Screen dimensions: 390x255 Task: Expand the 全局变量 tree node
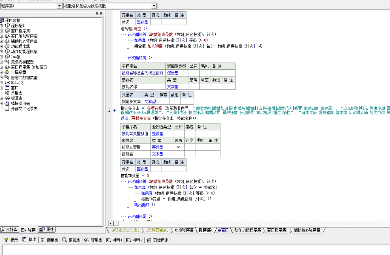click(x=1, y=72)
